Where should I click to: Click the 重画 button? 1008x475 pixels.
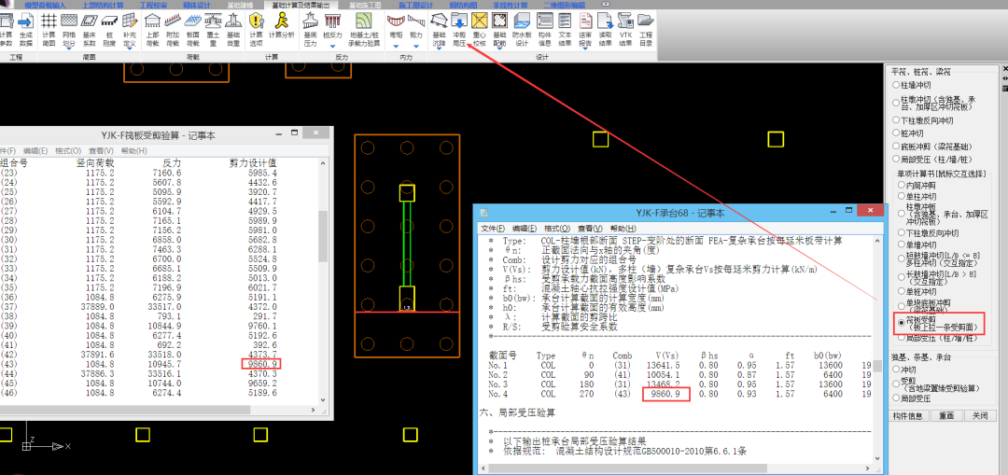click(946, 416)
